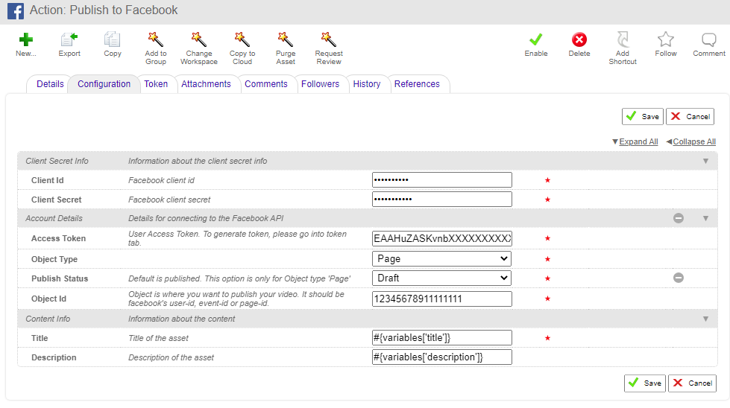730x408 pixels.
Task: Click the 'Access Token' row label
Action: (x=58, y=238)
